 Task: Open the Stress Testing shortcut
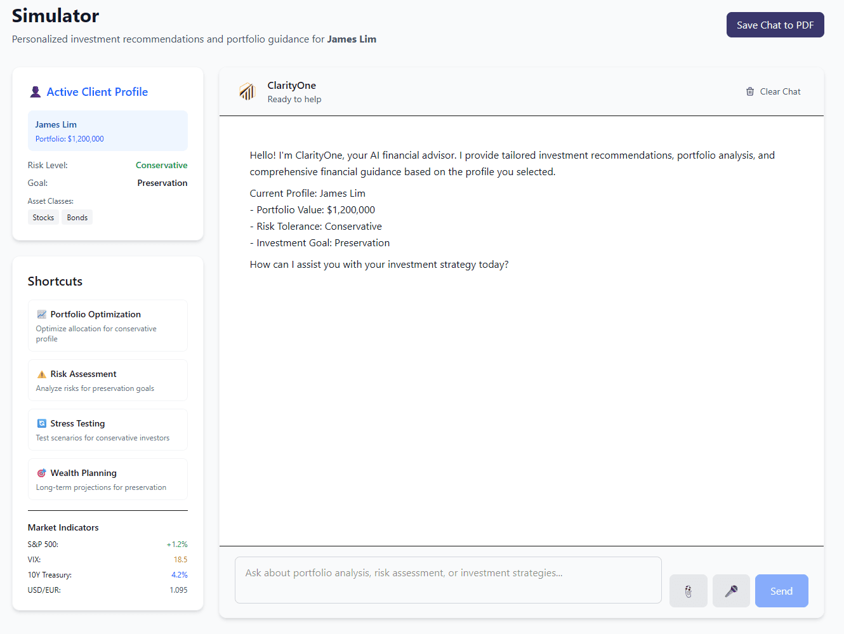[x=107, y=430]
